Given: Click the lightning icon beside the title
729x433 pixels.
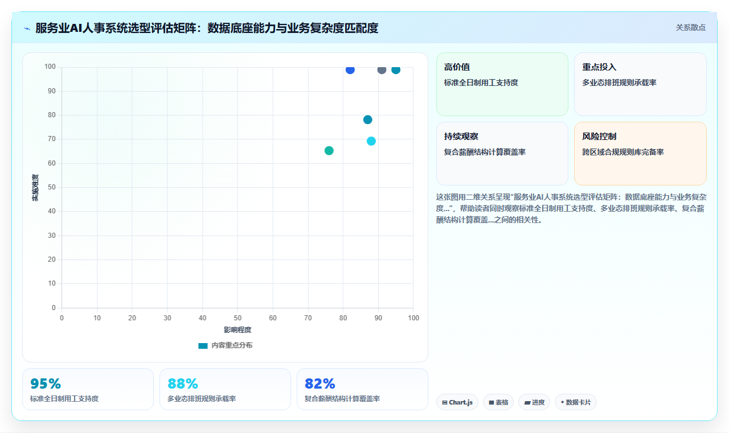Looking at the screenshot, I should [27, 28].
